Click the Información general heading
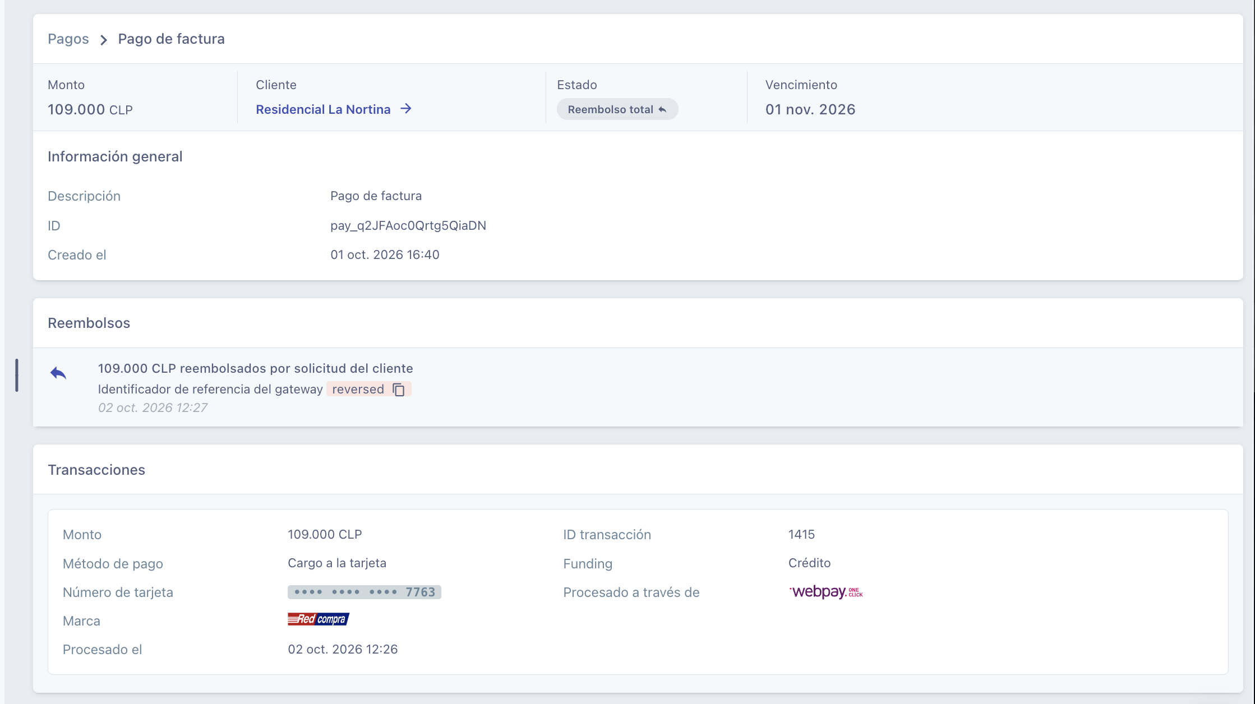The width and height of the screenshot is (1255, 704). coord(115,156)
